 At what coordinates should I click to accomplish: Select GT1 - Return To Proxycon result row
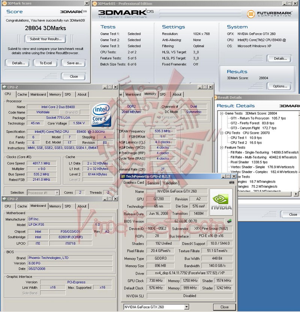point(258,118)
